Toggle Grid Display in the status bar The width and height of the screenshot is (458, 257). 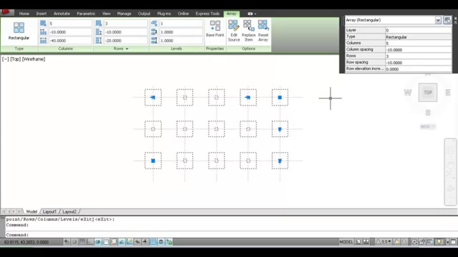coord(82,242)
